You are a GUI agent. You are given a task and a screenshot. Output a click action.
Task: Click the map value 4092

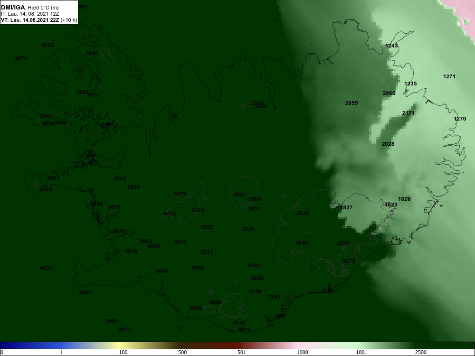click(170, 214)
